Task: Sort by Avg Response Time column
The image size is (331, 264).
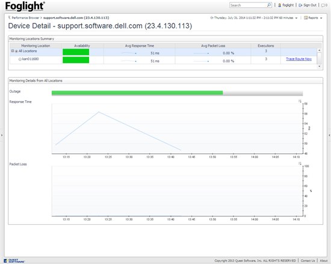Action: coord(140,46)
